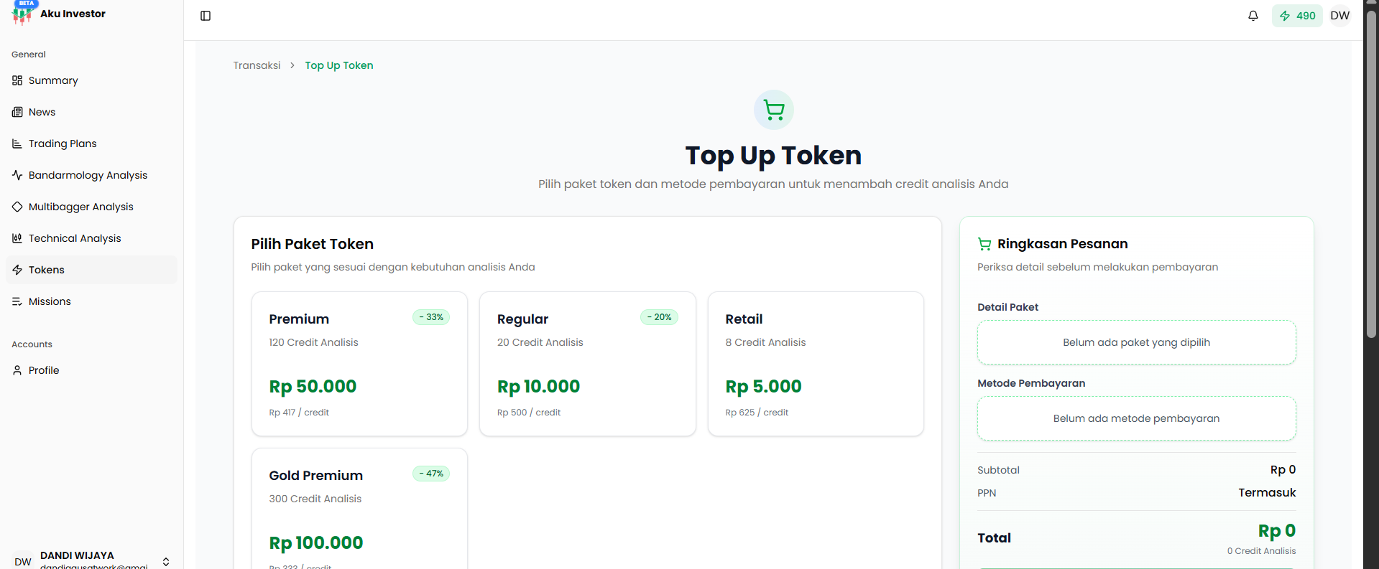Click the Transaksi breadcrumb link
The image size is (1379, 569).
click(x=257, y=65)
